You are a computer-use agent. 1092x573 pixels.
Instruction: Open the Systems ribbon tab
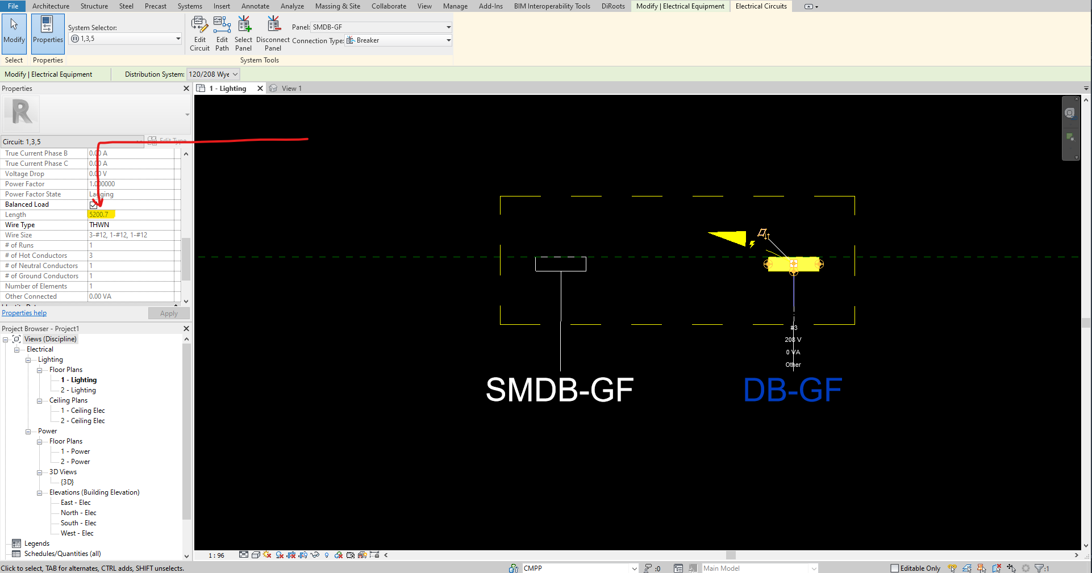click(190, 6)
